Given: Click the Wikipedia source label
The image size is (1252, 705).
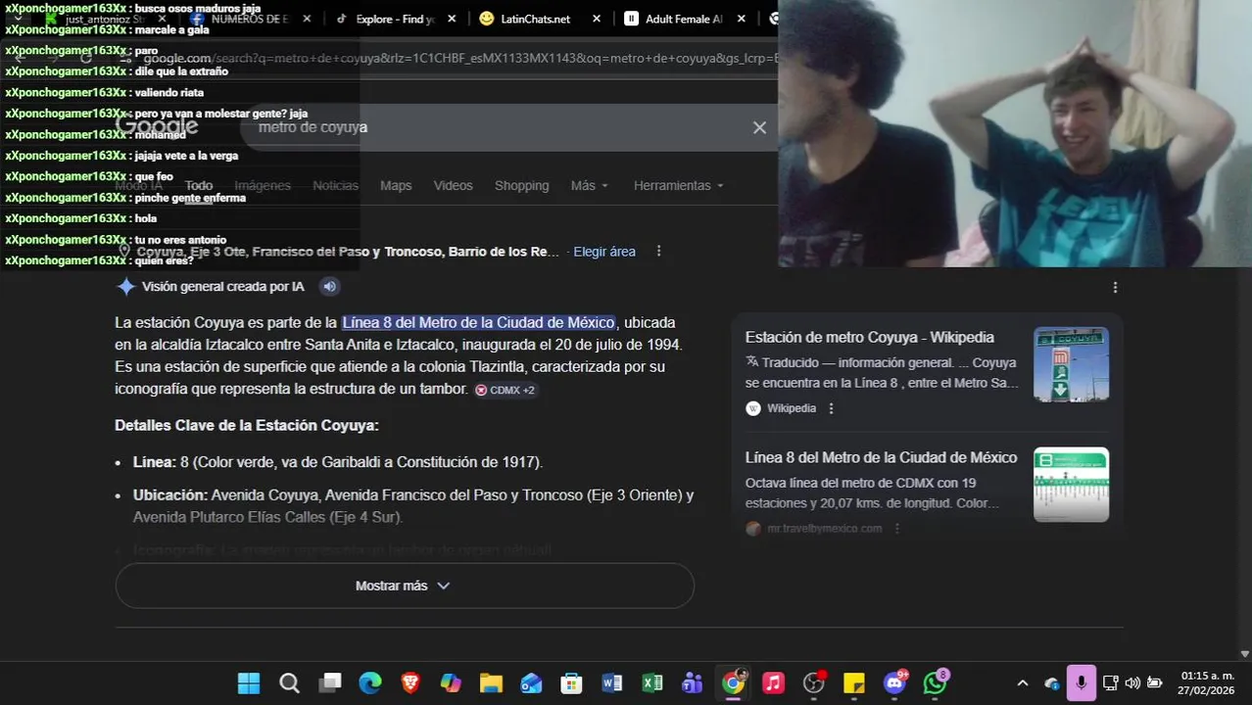Looking at the screenshot, I should (792, 408).
